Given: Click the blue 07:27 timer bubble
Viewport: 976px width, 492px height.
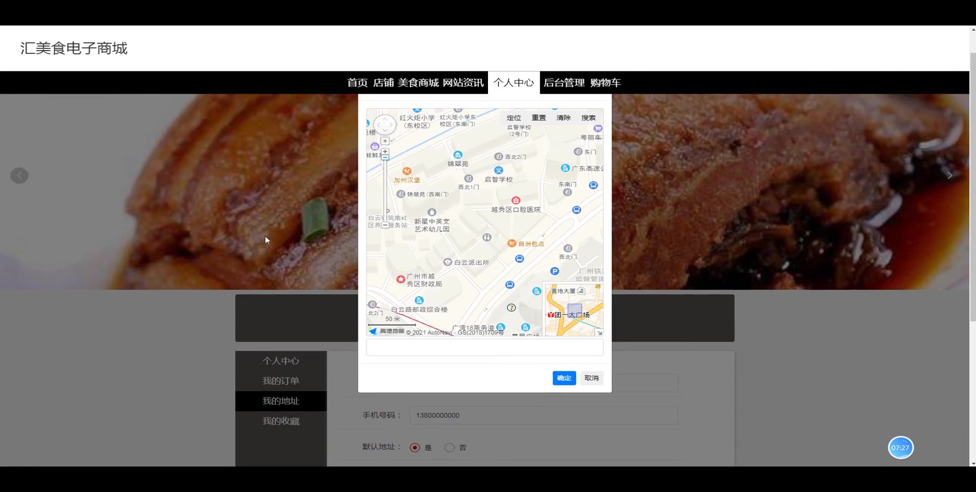Looking at the screenshot, I should pos(901,448).
